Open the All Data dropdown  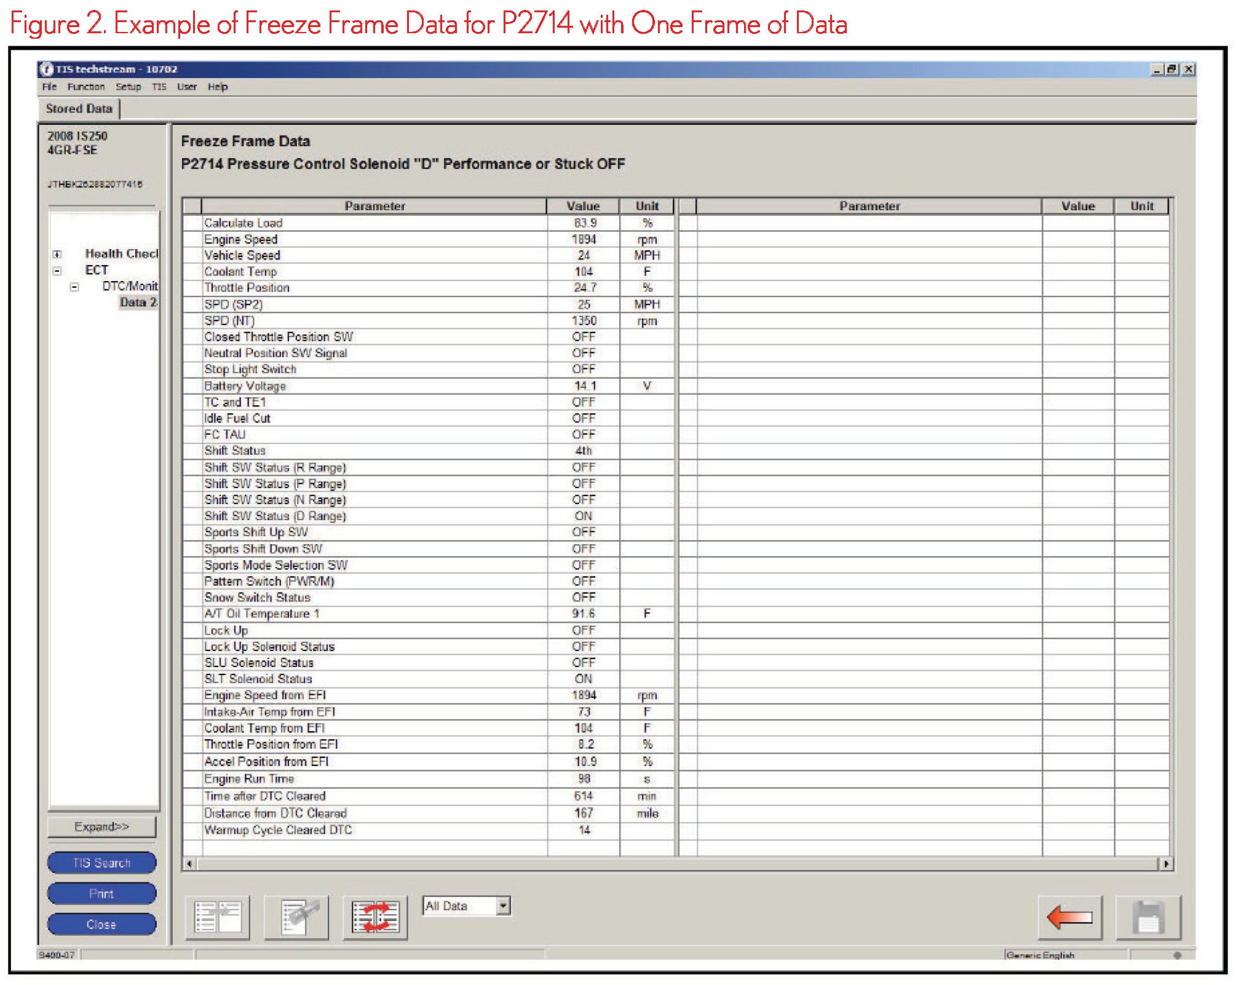tap(504, 906)
